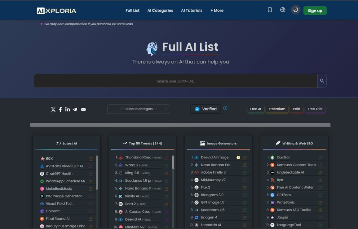The height and width of the screenshot is (229, 358).
Task: Open Image Generators heading
Action: click(x=218, y=143)
